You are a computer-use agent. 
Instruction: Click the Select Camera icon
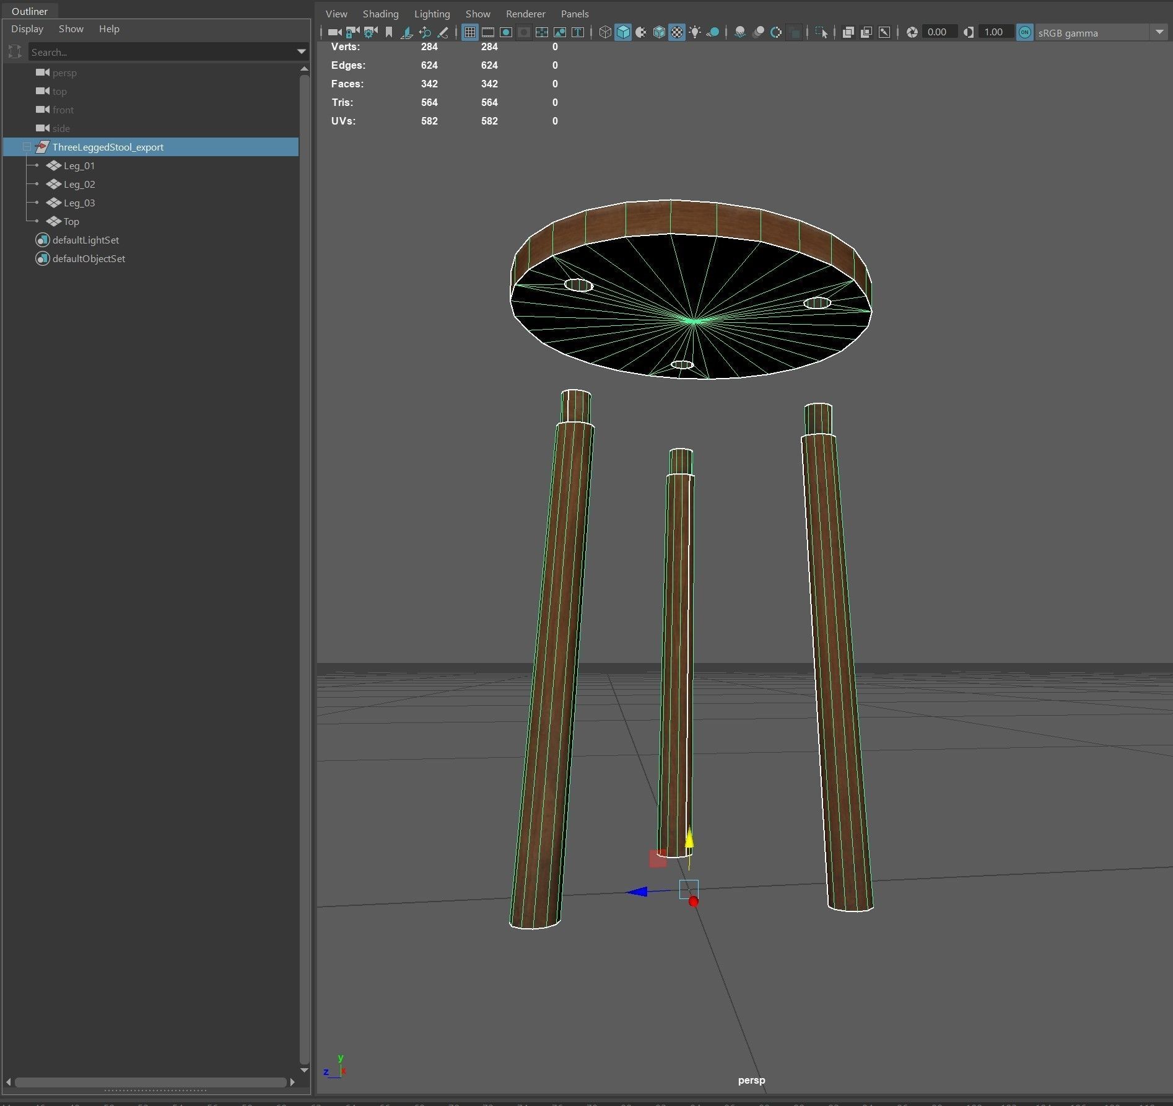pyautogui.click(x=334, y=32)
